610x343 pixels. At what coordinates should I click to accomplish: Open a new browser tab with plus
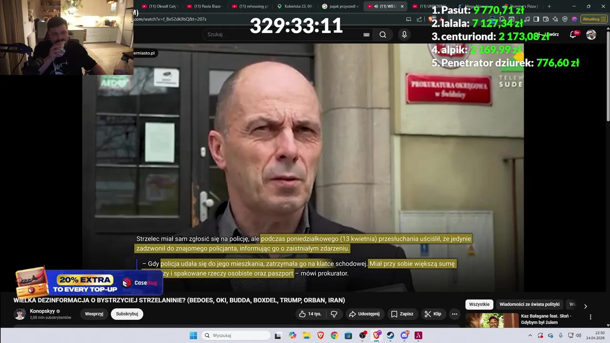[549, 6]
